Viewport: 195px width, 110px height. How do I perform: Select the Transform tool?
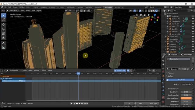(4, 38)
